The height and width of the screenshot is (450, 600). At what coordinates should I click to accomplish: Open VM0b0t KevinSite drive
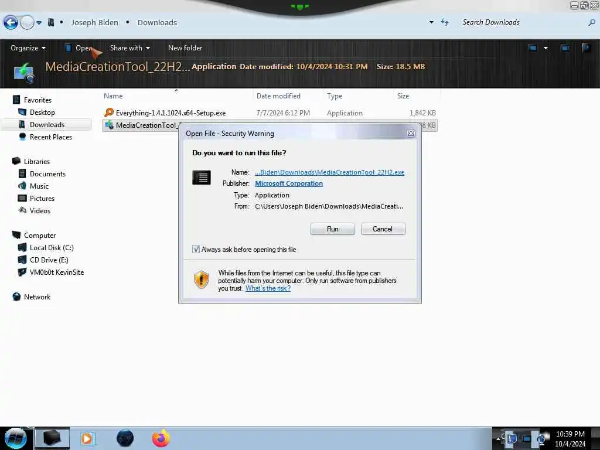click(57, 272)
